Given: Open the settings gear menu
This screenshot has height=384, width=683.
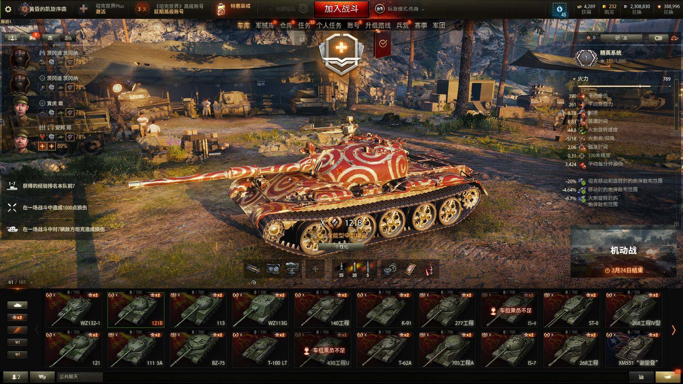Looking at the screenshot, I should 8,9.
